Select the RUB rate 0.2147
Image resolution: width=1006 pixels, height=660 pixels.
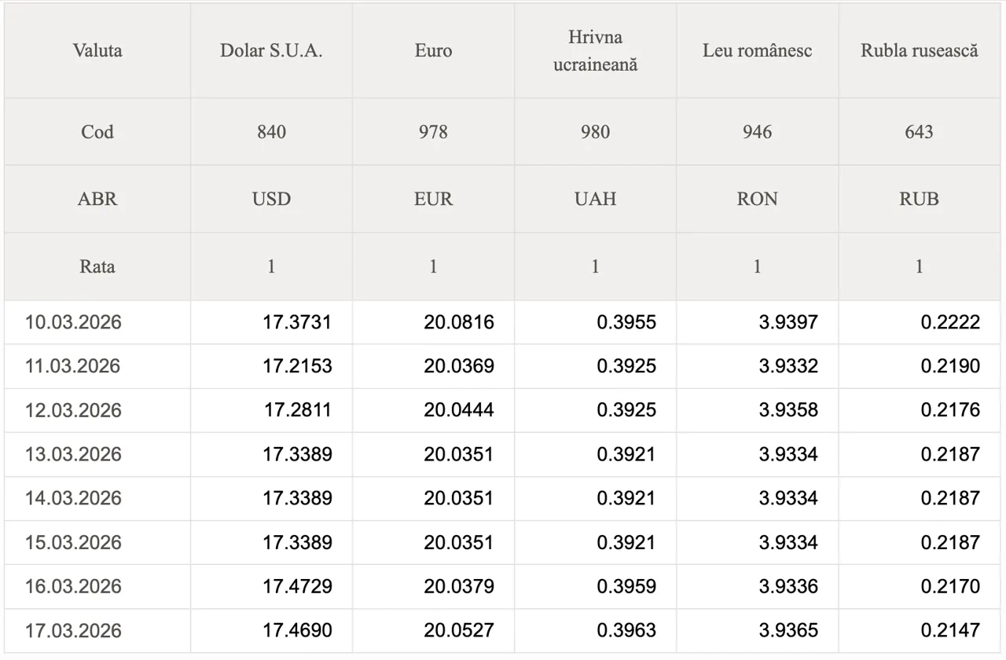[x=950, y=630]
